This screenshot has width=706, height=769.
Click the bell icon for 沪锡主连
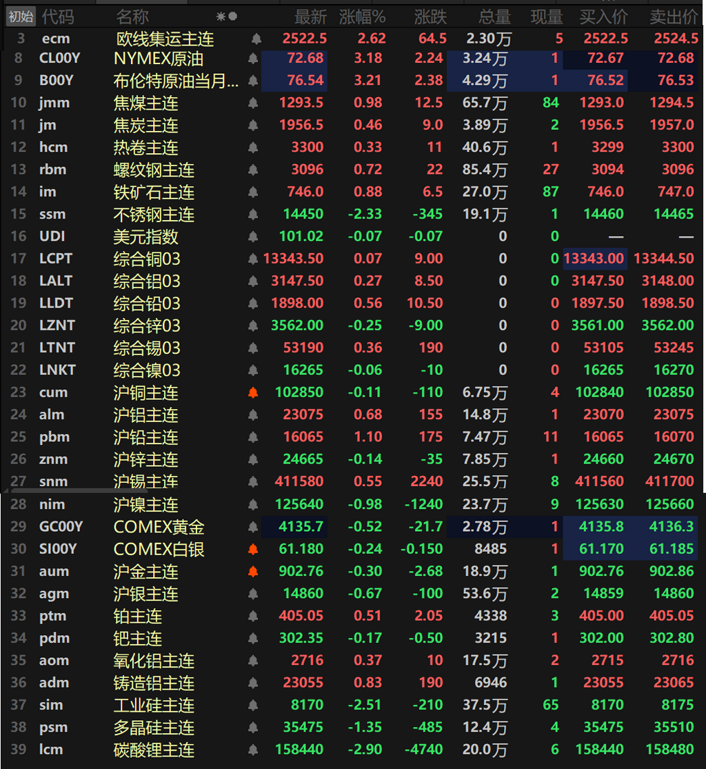tap(253, 481)
